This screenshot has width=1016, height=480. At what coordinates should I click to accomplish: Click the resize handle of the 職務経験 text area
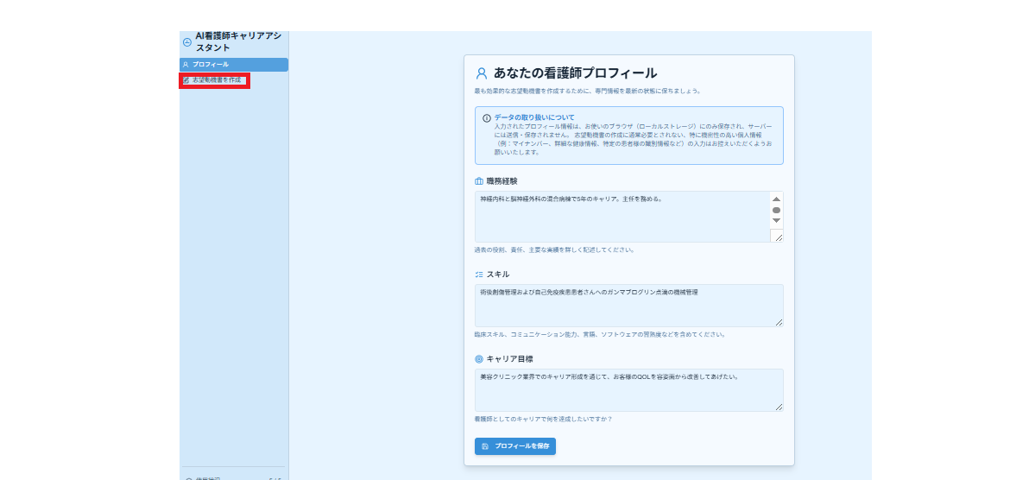point(779,237)
